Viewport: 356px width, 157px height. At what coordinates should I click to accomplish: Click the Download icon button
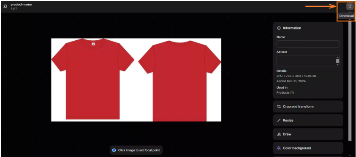350,6
